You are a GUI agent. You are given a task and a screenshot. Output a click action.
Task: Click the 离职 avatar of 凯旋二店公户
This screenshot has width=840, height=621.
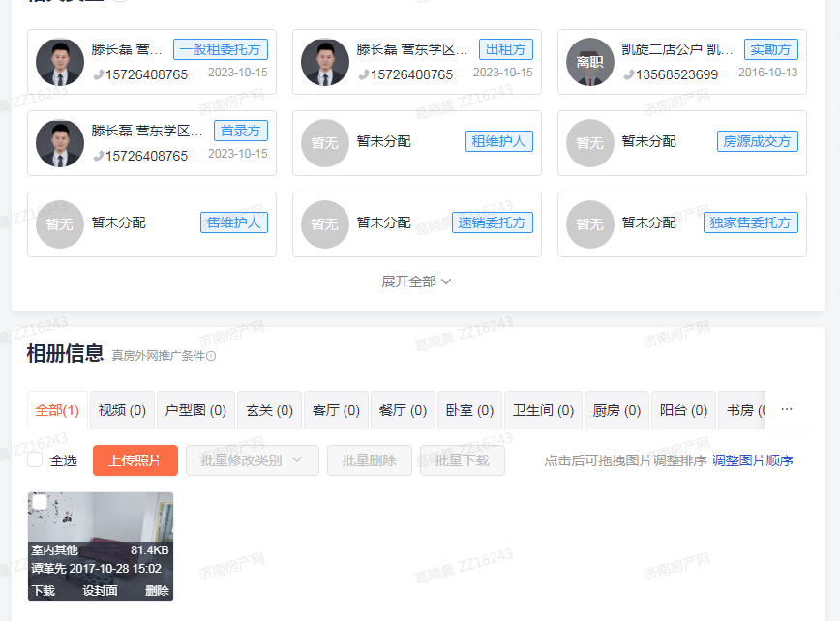coord(589,62)
